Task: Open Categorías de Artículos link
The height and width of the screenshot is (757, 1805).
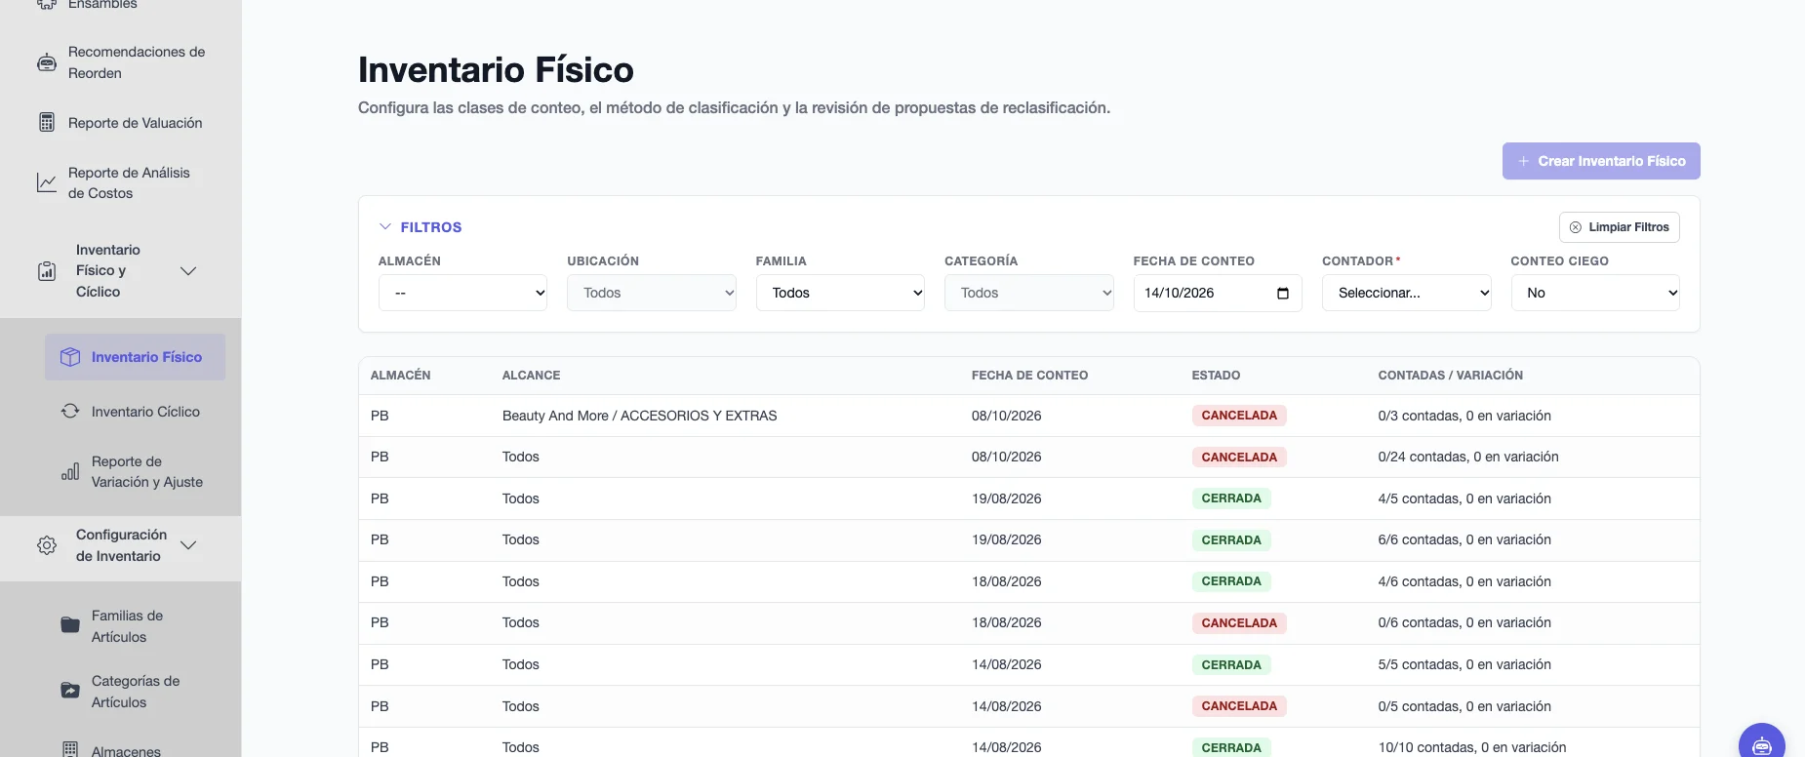Action: 135,692
